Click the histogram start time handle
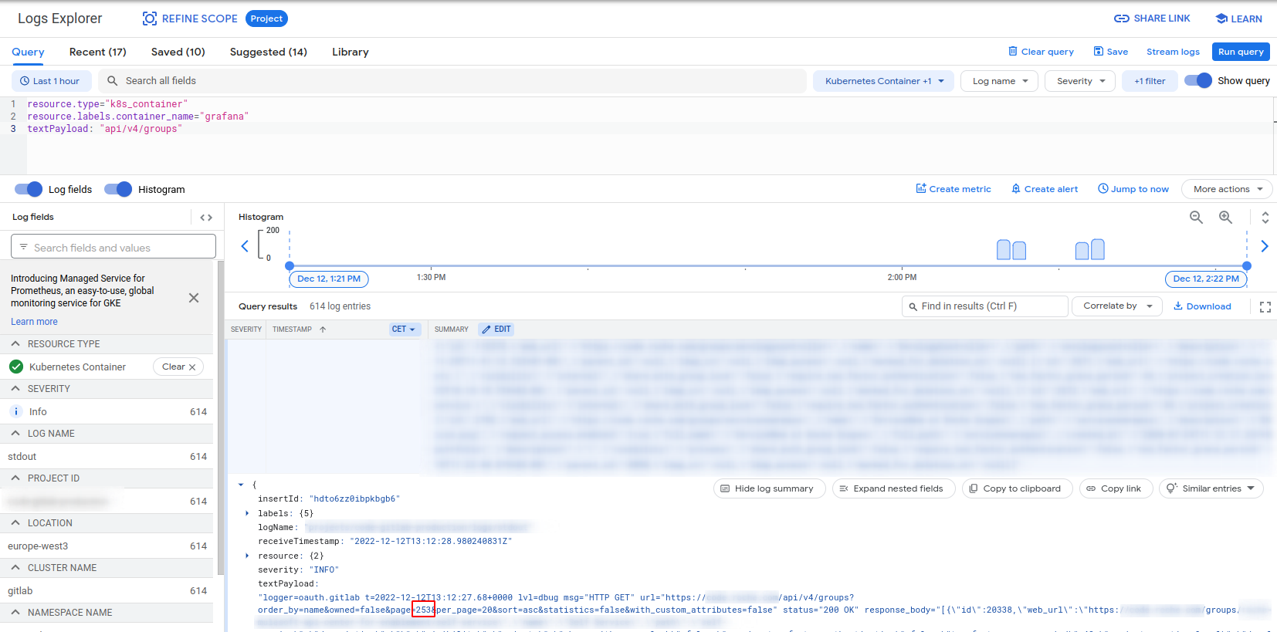The width and height of the screenshot is (1277, 632). pyautogui.click(x=290, y=265)
